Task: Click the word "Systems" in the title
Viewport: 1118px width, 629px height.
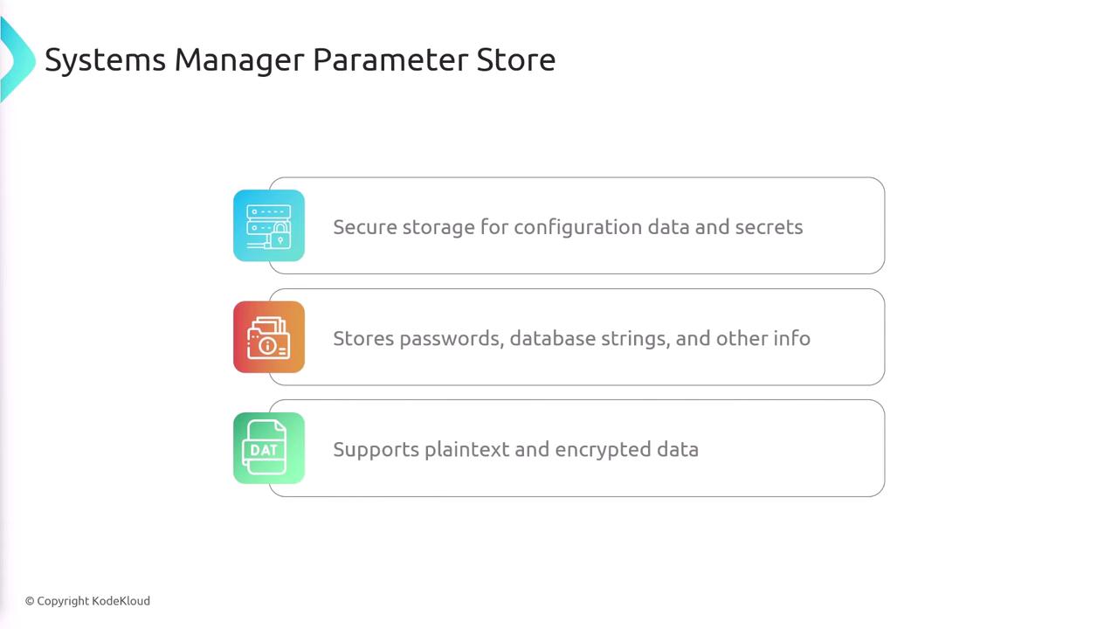Action: coord(105,59)
